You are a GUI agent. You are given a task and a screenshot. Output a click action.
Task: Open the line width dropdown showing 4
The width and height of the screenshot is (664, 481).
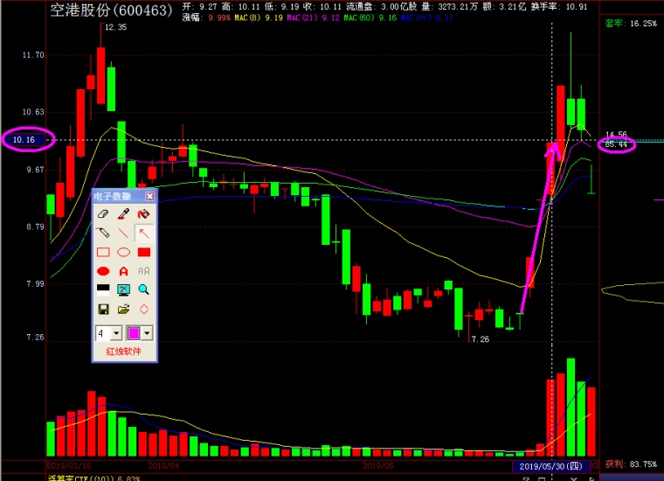pyautogui.click(x=116, y=333)
